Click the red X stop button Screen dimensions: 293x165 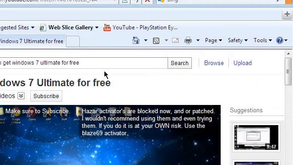147,1
